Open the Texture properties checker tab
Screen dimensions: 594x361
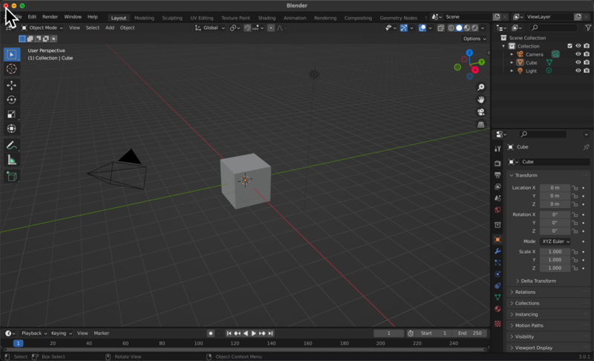[x=497, y=324]
